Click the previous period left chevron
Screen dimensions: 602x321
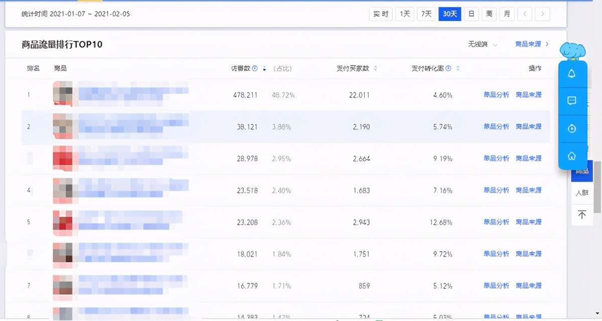tap(525, 14)
